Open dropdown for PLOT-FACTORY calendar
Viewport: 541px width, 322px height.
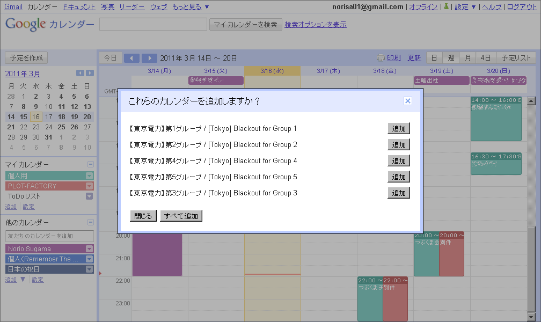[89, 186]
